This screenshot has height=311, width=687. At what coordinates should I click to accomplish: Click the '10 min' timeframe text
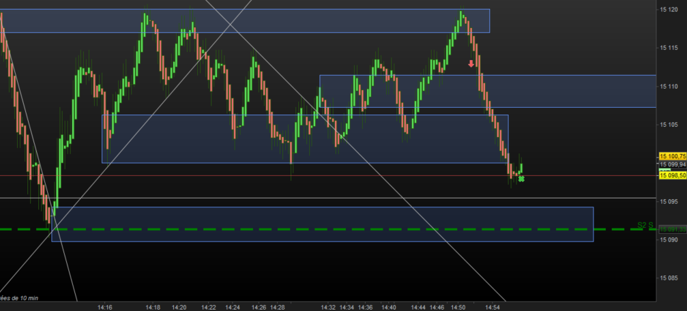29,298
